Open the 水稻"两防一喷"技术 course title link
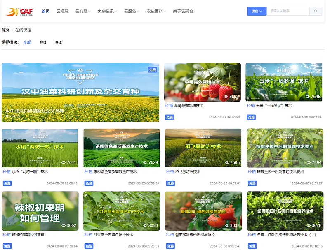This screenshot has width=330, height=250. pyautogui.click(x=30, y=171)
